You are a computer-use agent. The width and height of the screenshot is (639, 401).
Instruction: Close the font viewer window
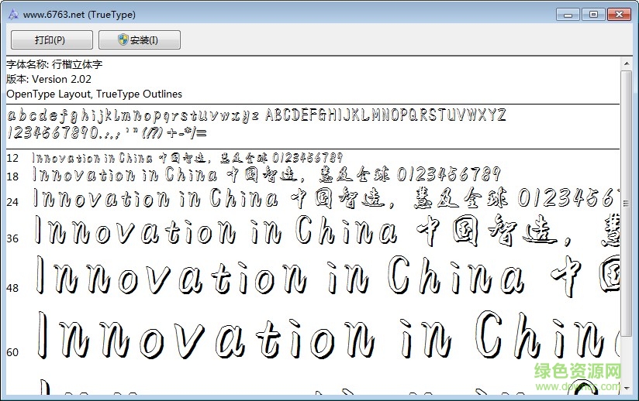(618, 14)
